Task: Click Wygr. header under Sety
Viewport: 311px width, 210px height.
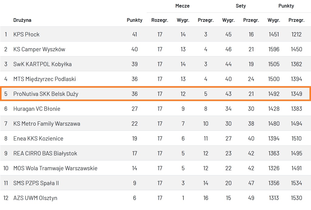Action: 228,20
